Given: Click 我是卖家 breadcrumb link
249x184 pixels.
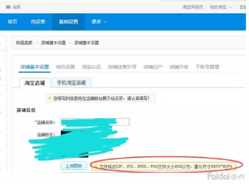Looking at the screenshot, I should [x=24, y=43].
